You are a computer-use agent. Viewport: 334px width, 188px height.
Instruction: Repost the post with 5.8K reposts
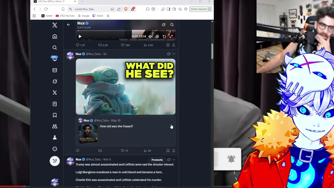click(103, 45)
